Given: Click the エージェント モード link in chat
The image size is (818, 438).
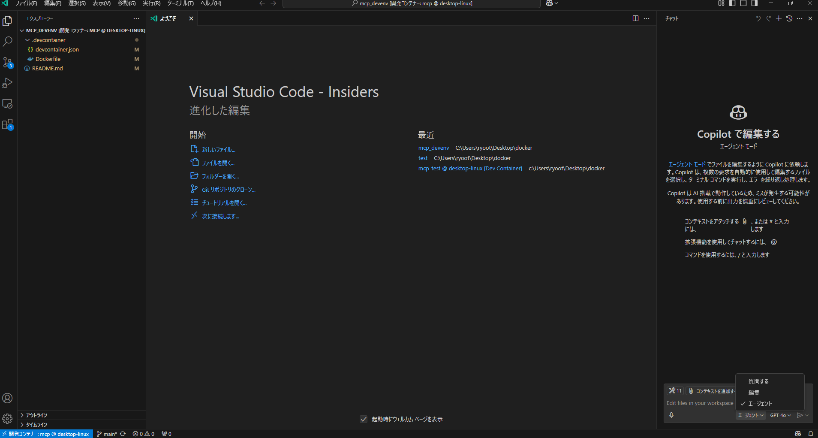Looking at the screenshot, I should point(687,164).
